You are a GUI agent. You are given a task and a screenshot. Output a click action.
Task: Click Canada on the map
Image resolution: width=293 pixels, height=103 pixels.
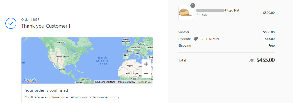point(61,42)
